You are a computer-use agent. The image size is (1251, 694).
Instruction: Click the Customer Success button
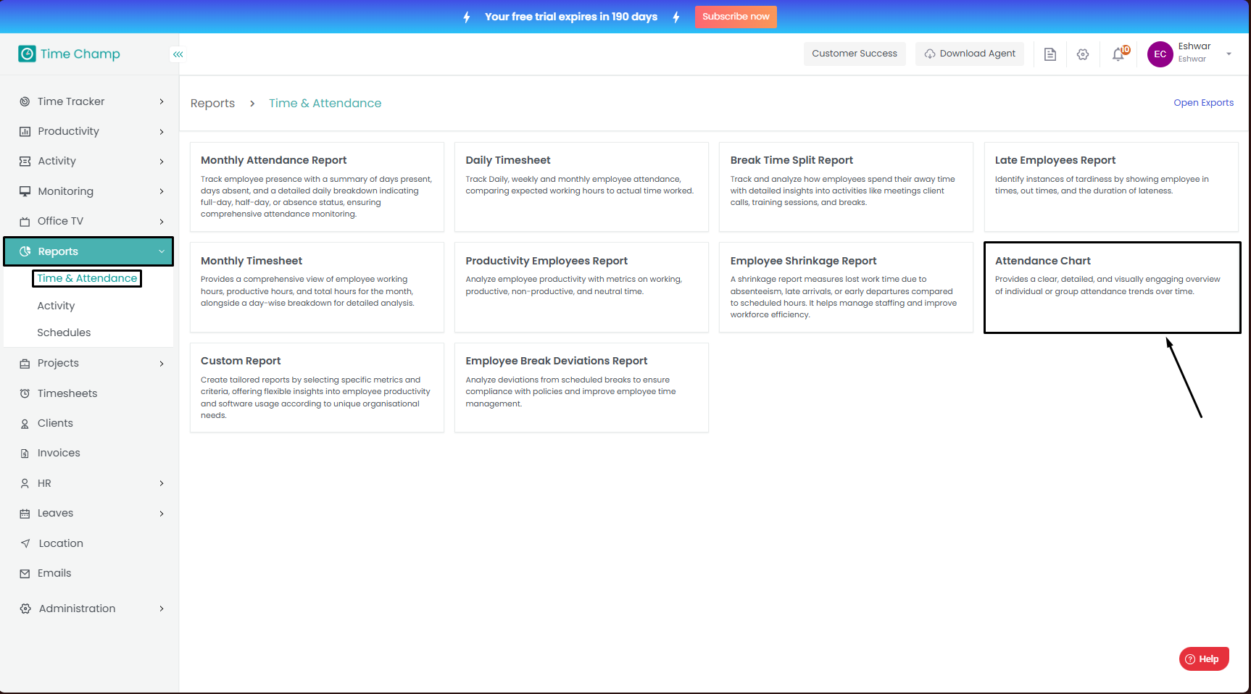(x=855, y=54)
